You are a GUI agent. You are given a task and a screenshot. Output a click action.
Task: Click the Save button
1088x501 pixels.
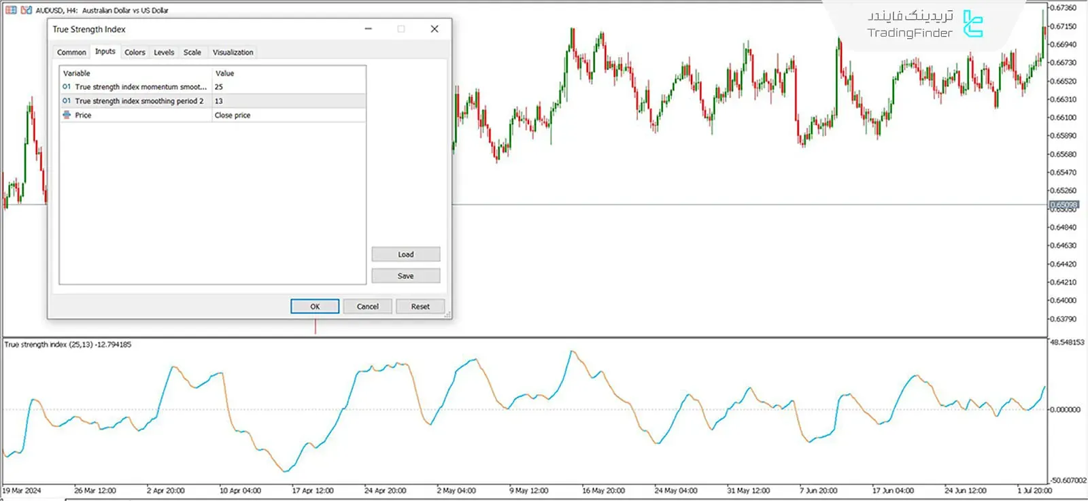click(x=406, y=276)
